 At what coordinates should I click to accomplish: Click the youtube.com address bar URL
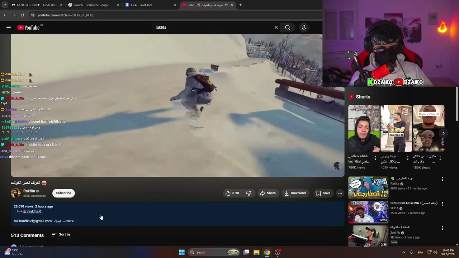click(65, 15)
